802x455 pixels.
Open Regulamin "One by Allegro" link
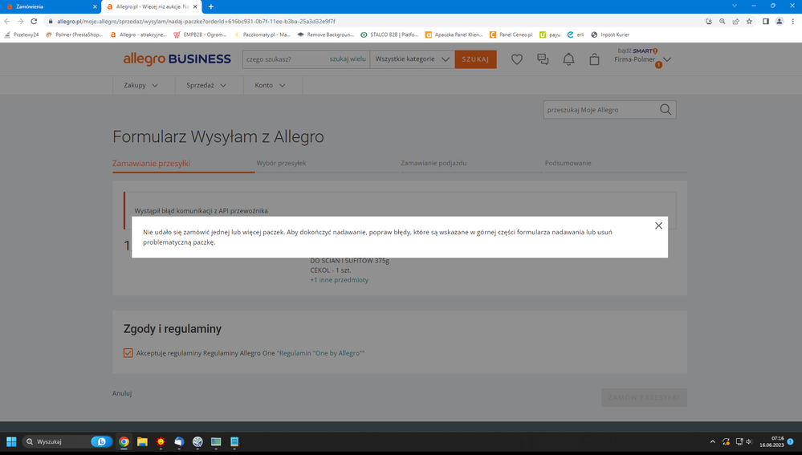click(320, 353)
